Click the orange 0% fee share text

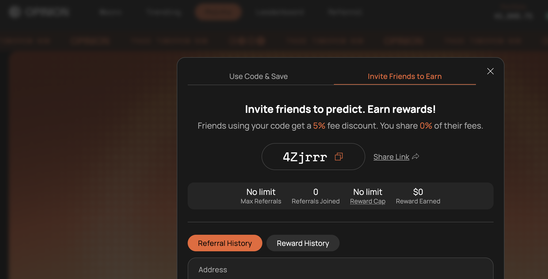[x=426, y=126]
